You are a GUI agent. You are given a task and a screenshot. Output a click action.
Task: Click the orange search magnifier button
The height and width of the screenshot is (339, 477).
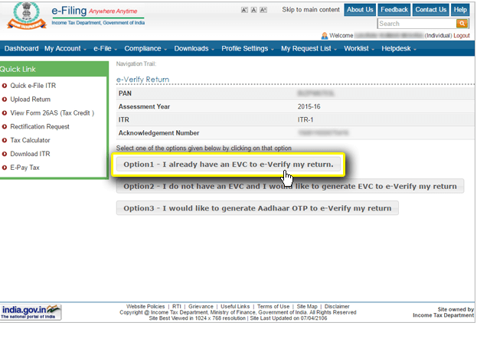(462, 24)
